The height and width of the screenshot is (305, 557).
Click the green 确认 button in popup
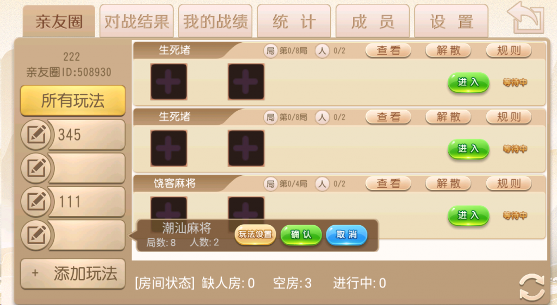301,234
